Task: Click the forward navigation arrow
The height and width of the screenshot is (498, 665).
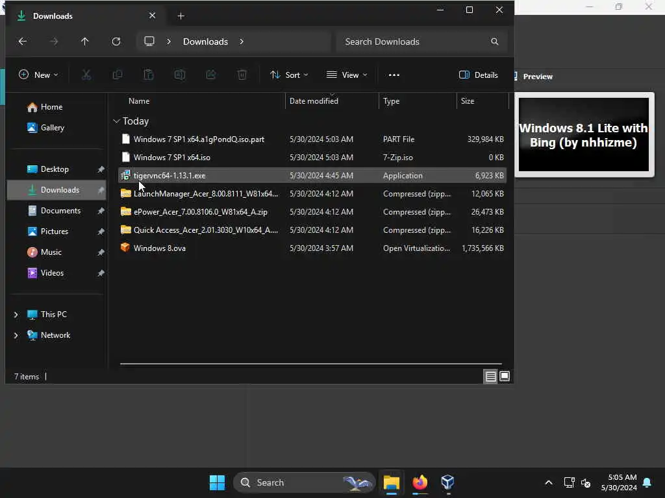Action: tap(54, 41)
